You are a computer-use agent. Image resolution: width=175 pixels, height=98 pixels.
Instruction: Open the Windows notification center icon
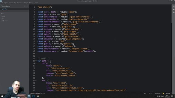coord(172,96)
